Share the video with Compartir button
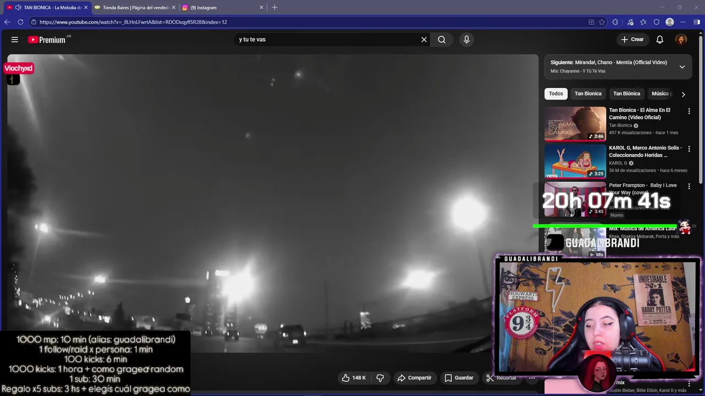The image size is (705, 396). (x=415, y=378)
